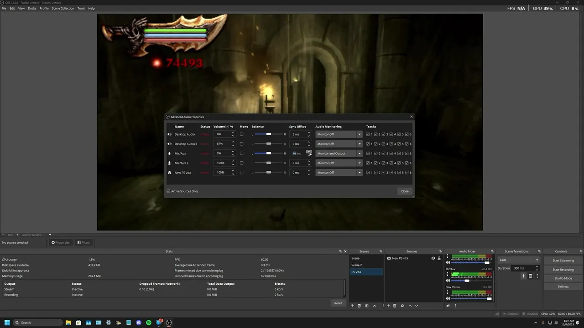
Task: Close the Stats dock with X icon
Action: point(345,251)
